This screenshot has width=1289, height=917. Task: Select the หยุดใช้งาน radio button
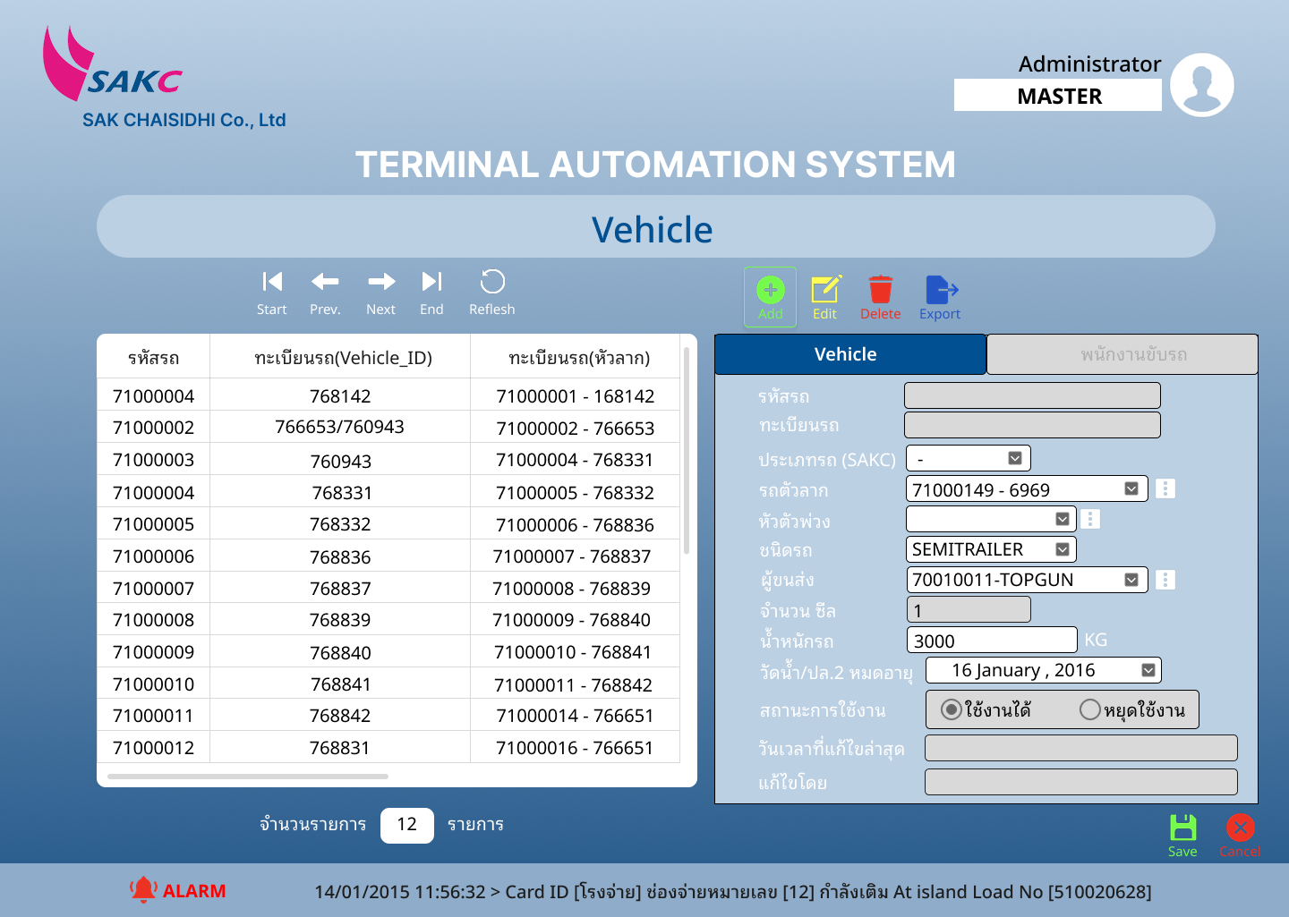pos(1089,709)
